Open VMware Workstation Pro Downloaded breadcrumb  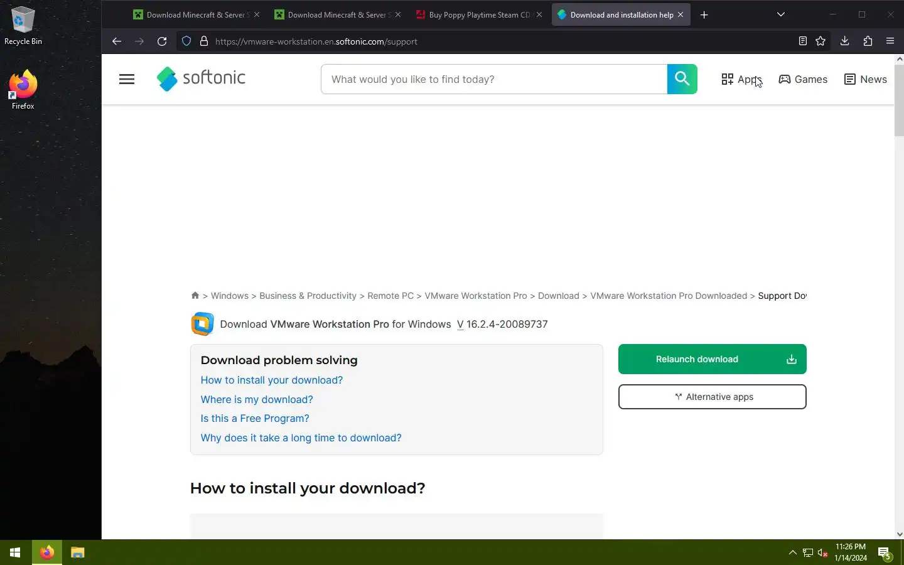[669, 296]
